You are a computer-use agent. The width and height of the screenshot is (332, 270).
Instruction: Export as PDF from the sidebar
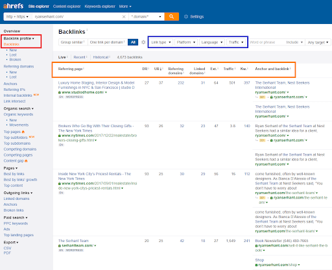(7, 253)
